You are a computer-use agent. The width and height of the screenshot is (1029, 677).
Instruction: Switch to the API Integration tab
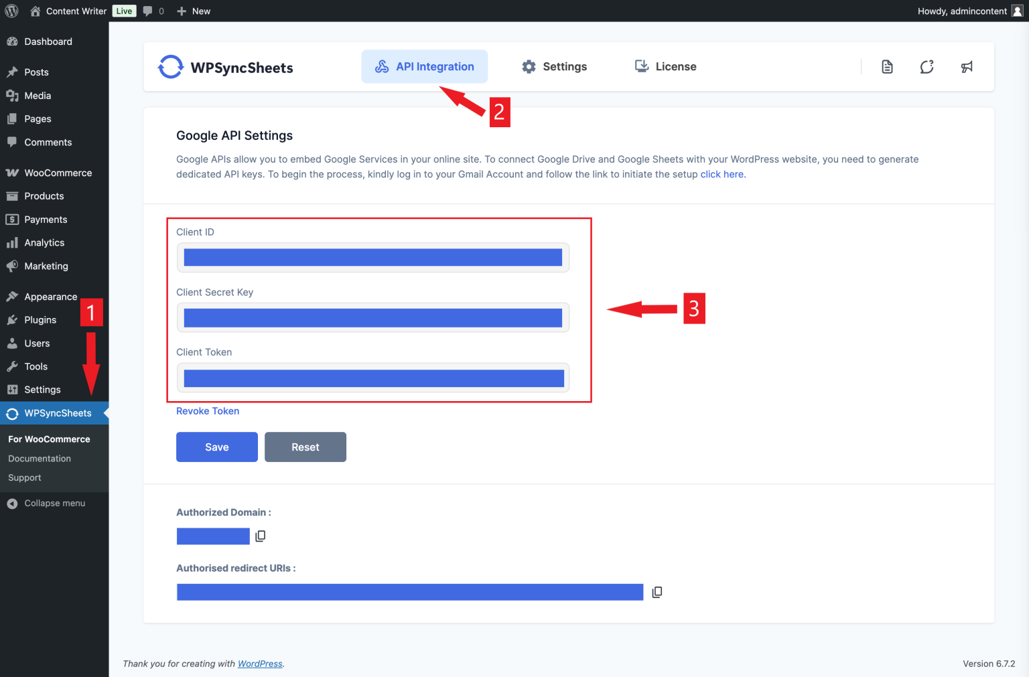click(x=424, y=66)
